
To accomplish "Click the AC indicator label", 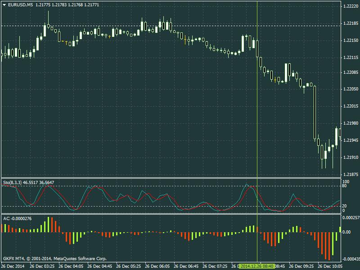I will pyautogui.click(x=6, y=219).
